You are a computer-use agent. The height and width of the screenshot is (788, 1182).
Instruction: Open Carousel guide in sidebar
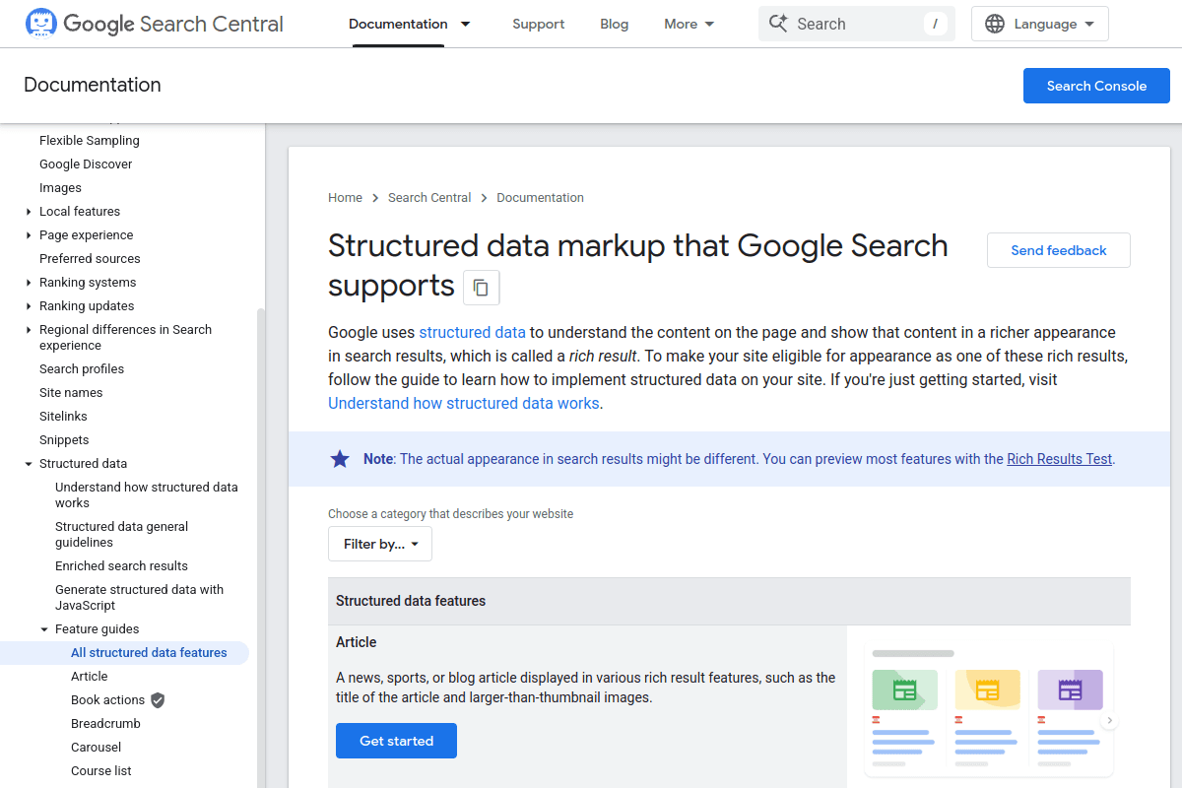[x=97, y=748]
